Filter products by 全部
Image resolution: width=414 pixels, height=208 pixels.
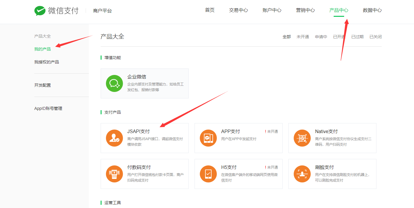click(x=287, y=37)
